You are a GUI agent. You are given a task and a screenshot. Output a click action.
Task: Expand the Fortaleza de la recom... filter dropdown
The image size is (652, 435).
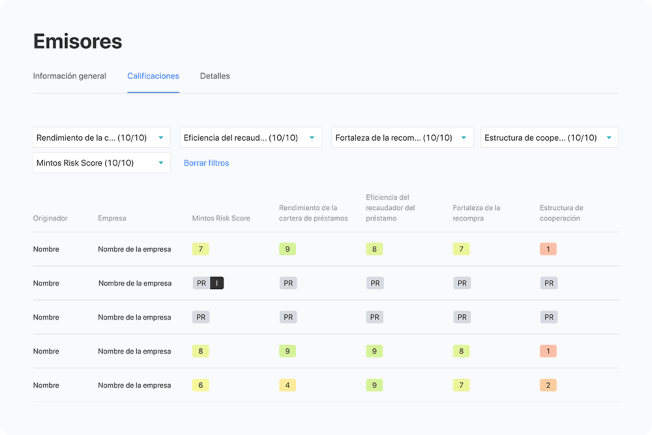coord(402,138)
